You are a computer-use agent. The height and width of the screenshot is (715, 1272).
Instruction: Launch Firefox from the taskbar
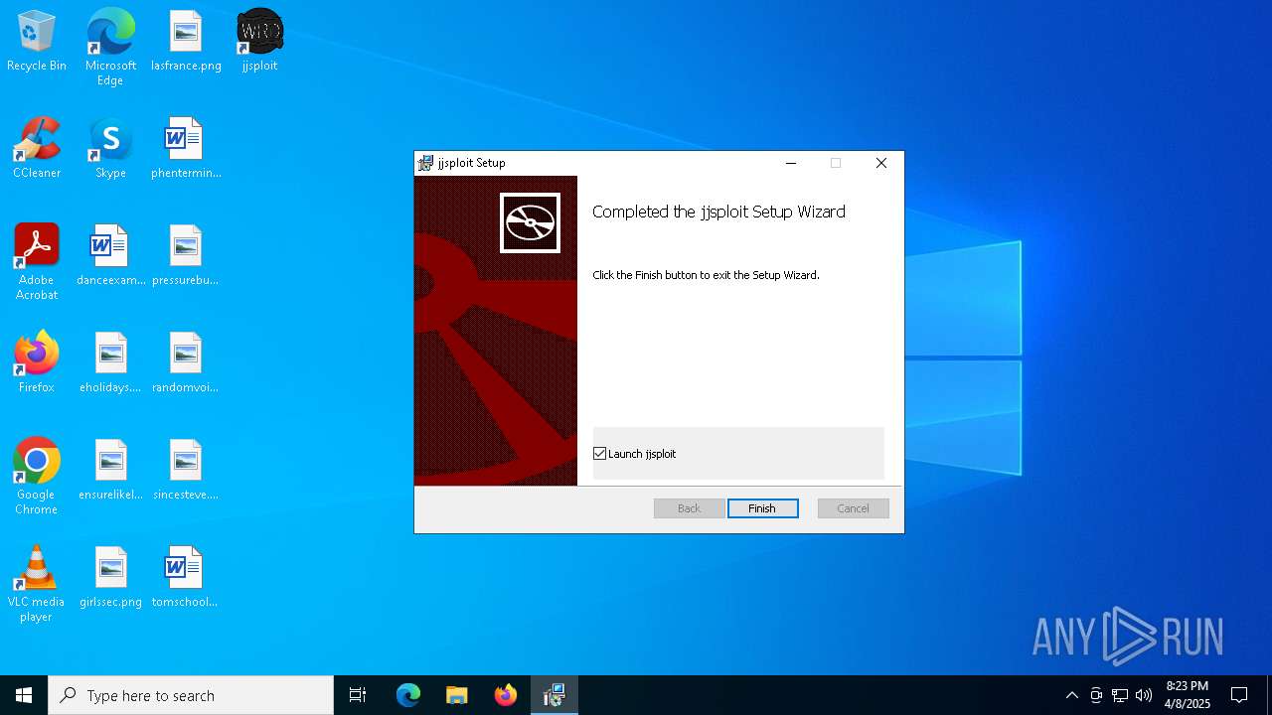(506, 695)
